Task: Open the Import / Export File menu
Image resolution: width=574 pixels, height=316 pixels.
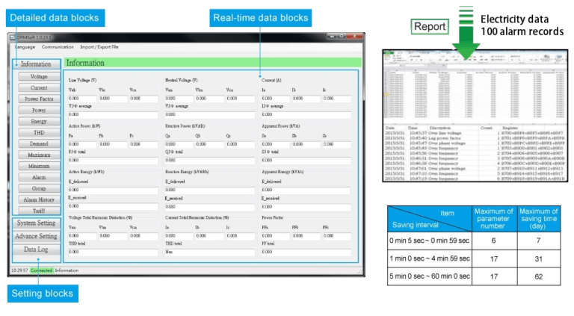Action: (99, 47)
